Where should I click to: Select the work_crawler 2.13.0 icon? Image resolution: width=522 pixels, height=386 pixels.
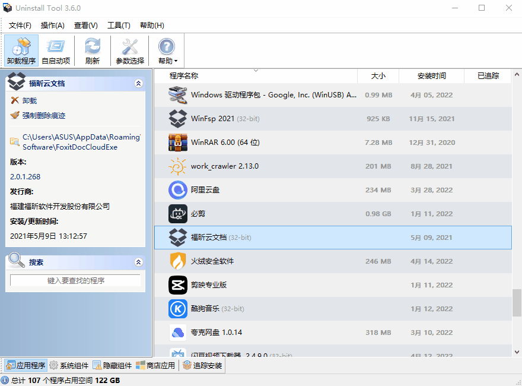(x=177, y=166)
